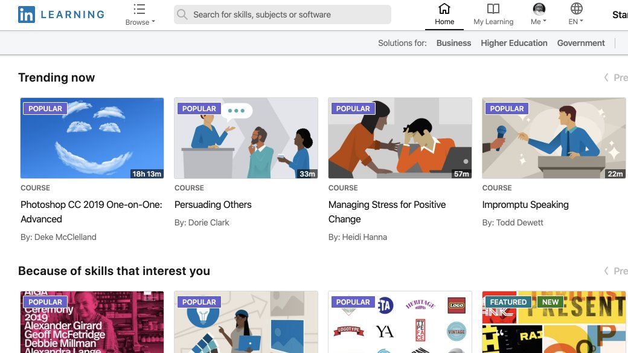This screenshot has height=353, width=628.
Task: Open Persuading Others course thumbnail
Action: pyautogui.click(x=246, y=138)
